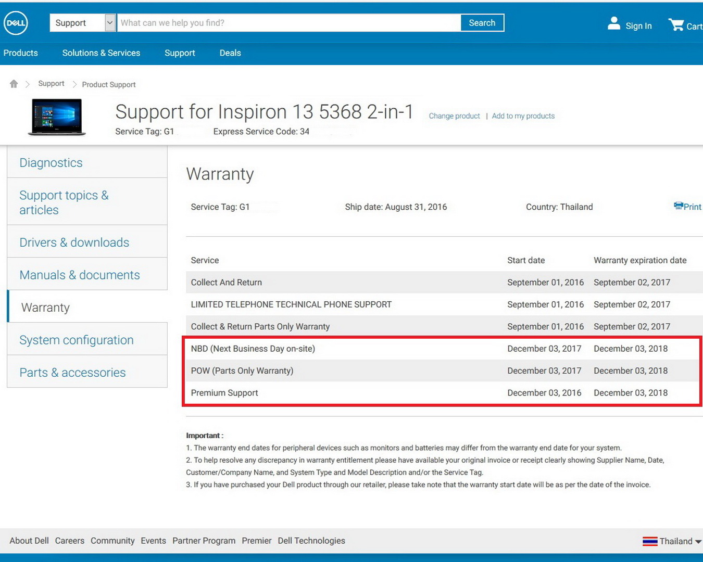The height and width of the screenshot is (562, 703).
Task: Click the Search button
Action: (482, 23)
